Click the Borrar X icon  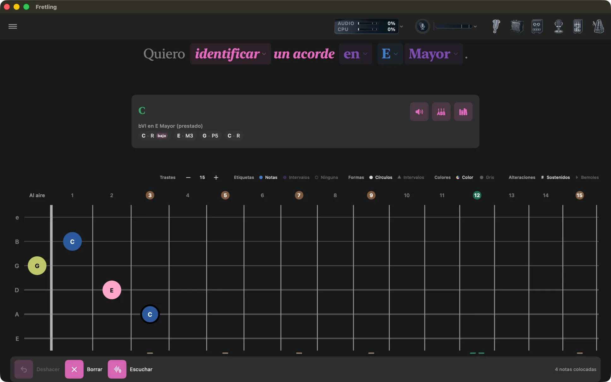click(x=74, y=369)
